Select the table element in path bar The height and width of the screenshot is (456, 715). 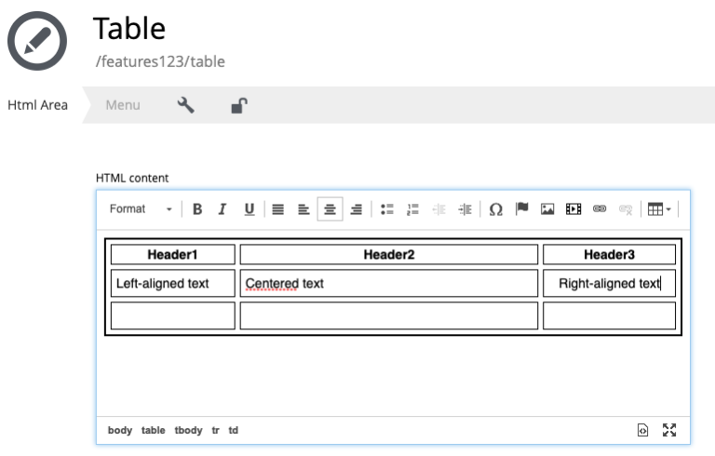[154, 430]
